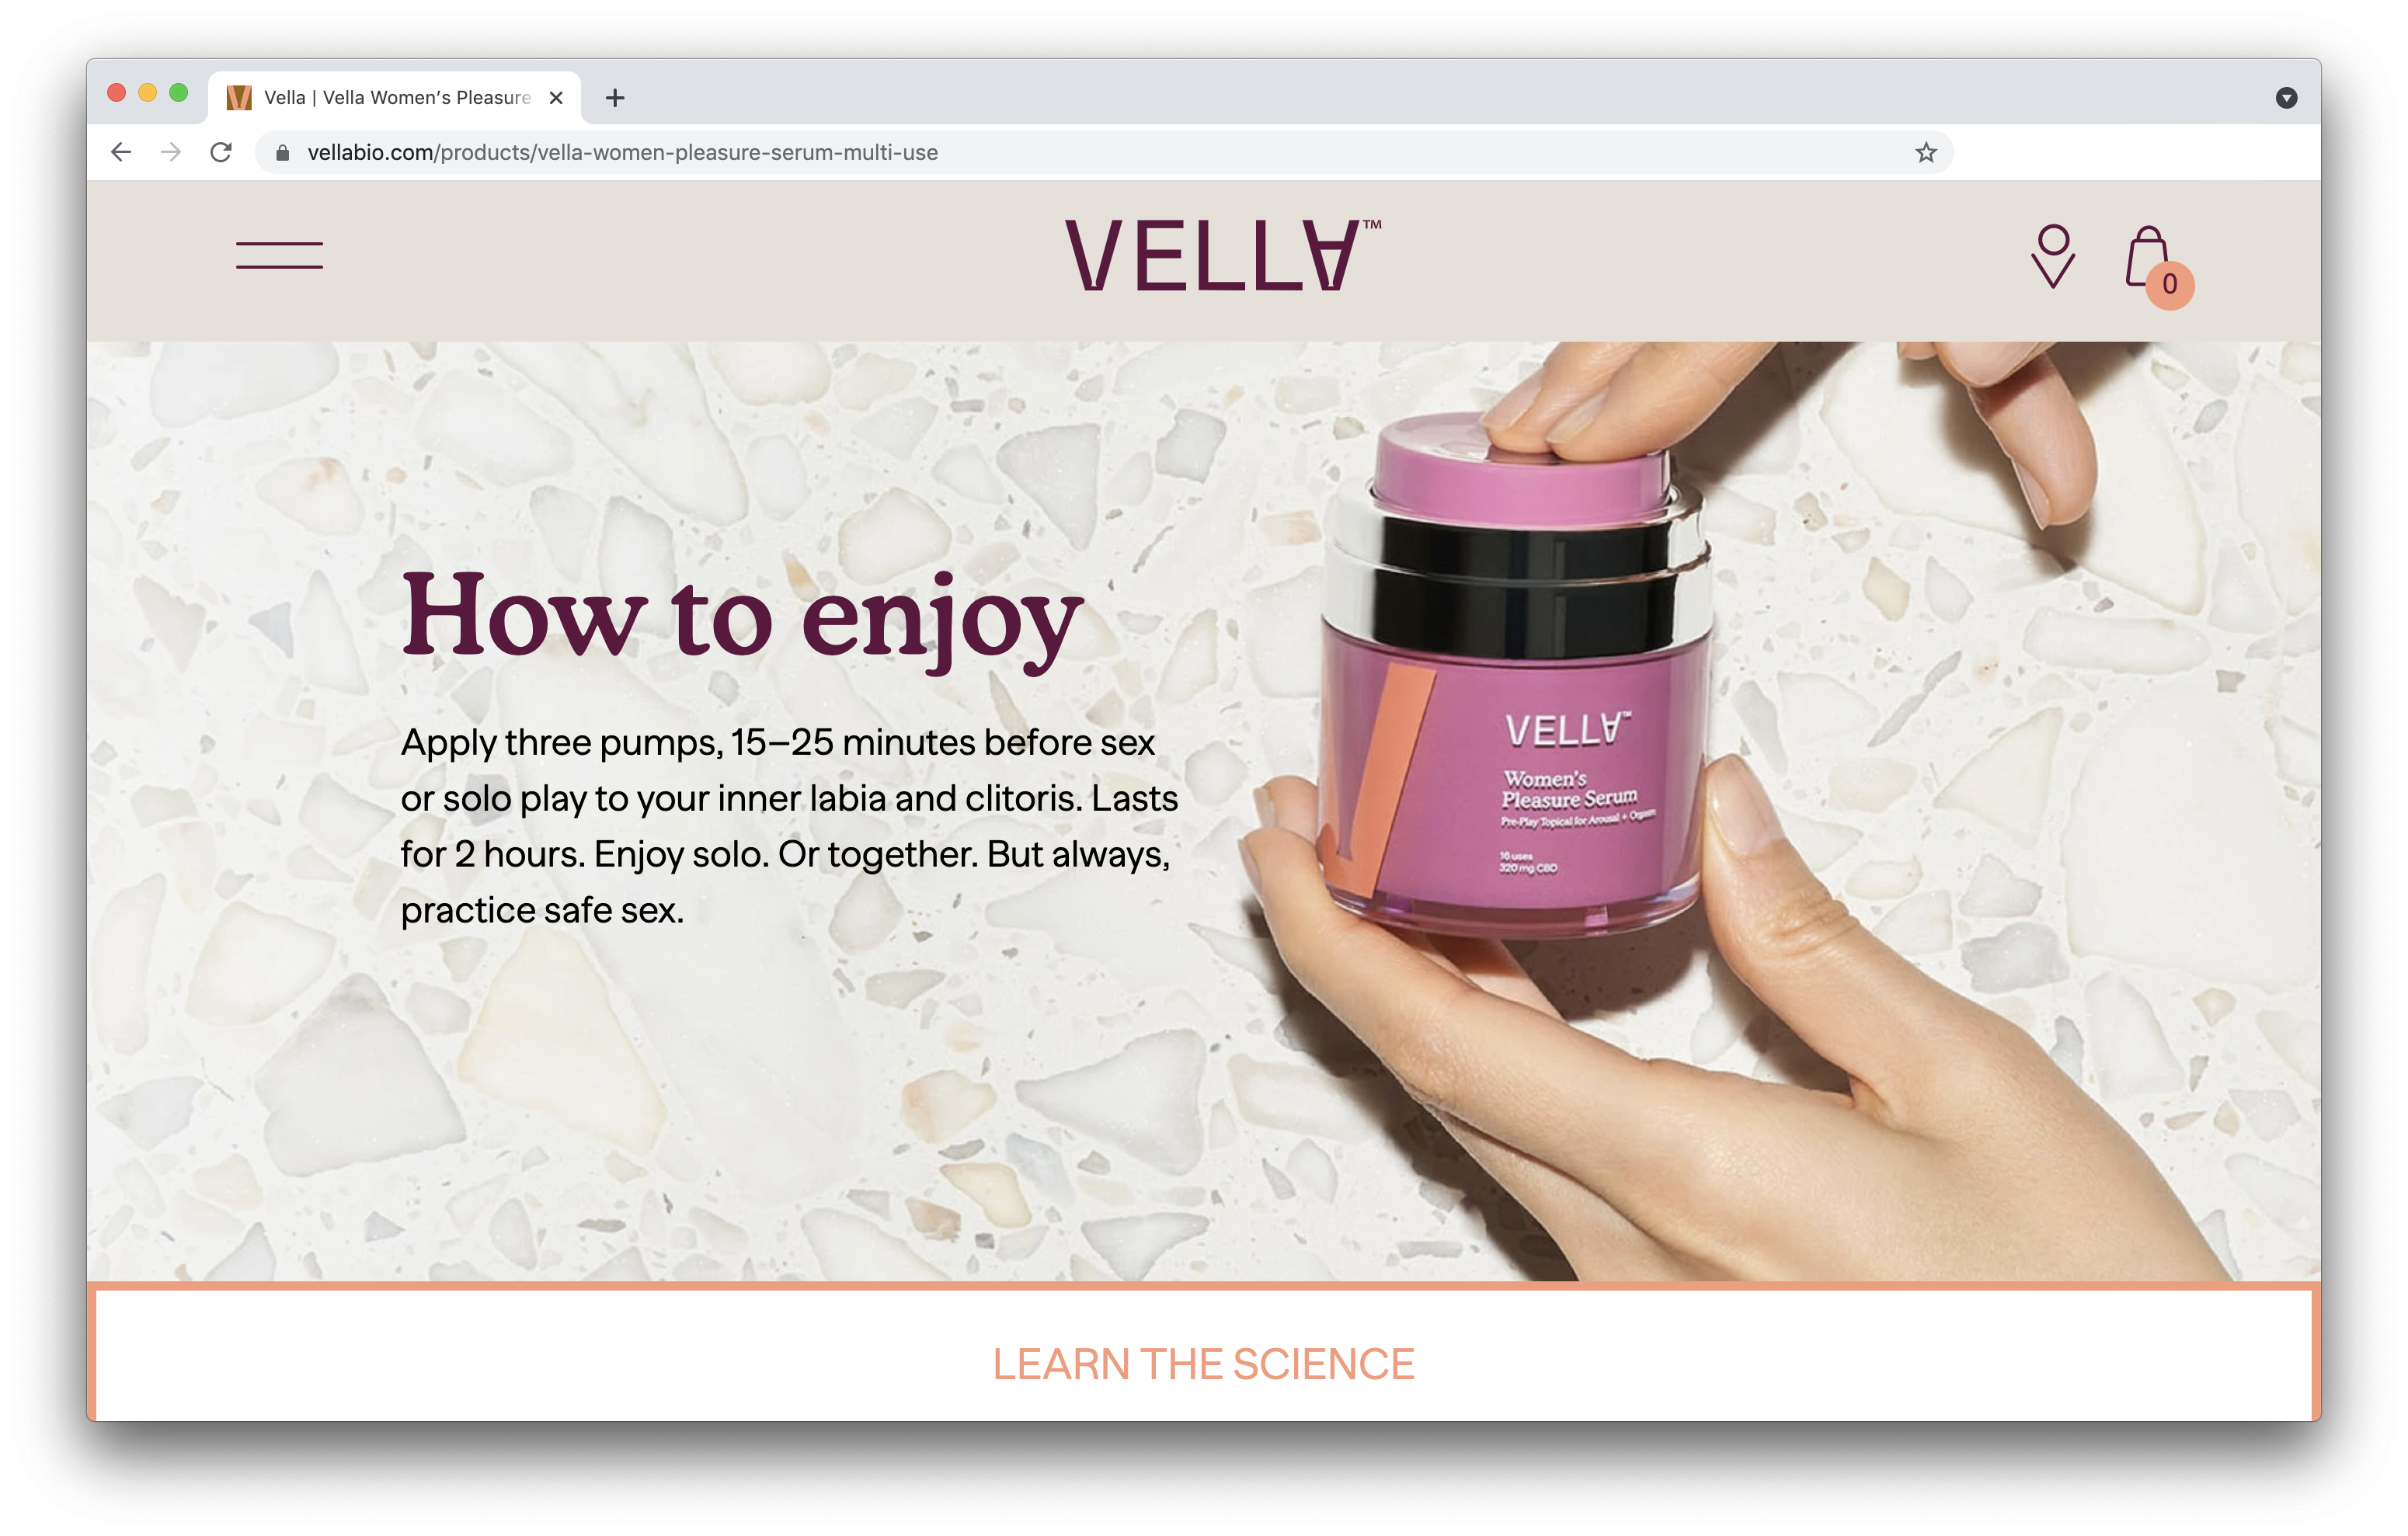This screenshot has height=1536, width=2408.
Task: Reload the page with refresh icon
Action: (x=221, y=152)
